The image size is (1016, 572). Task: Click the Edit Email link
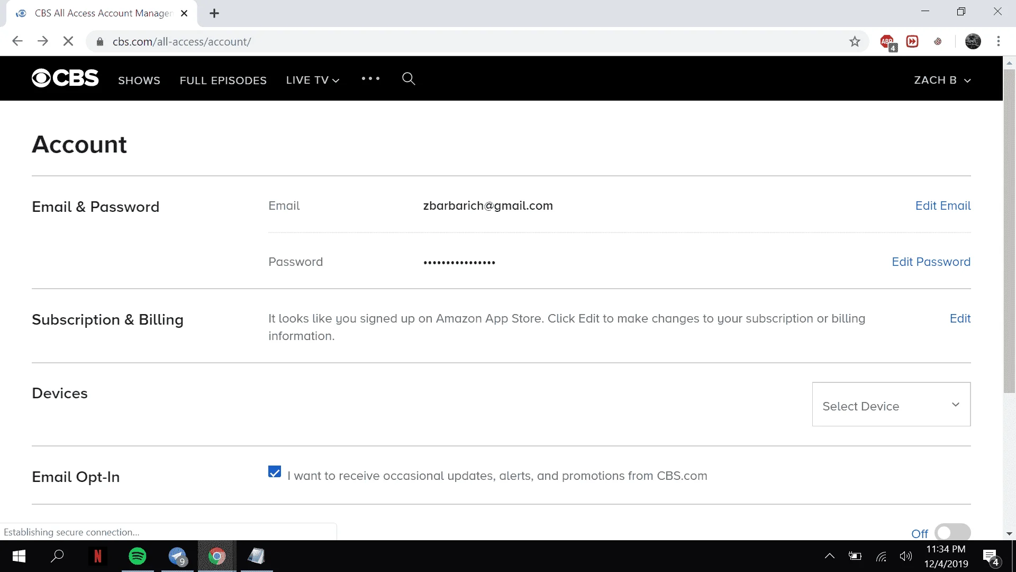point(943,205)
